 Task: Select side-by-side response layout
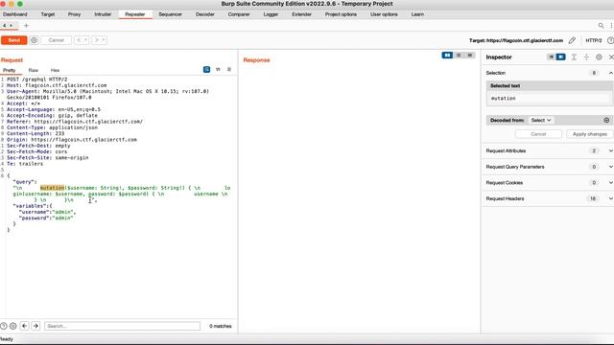point(447,56)
